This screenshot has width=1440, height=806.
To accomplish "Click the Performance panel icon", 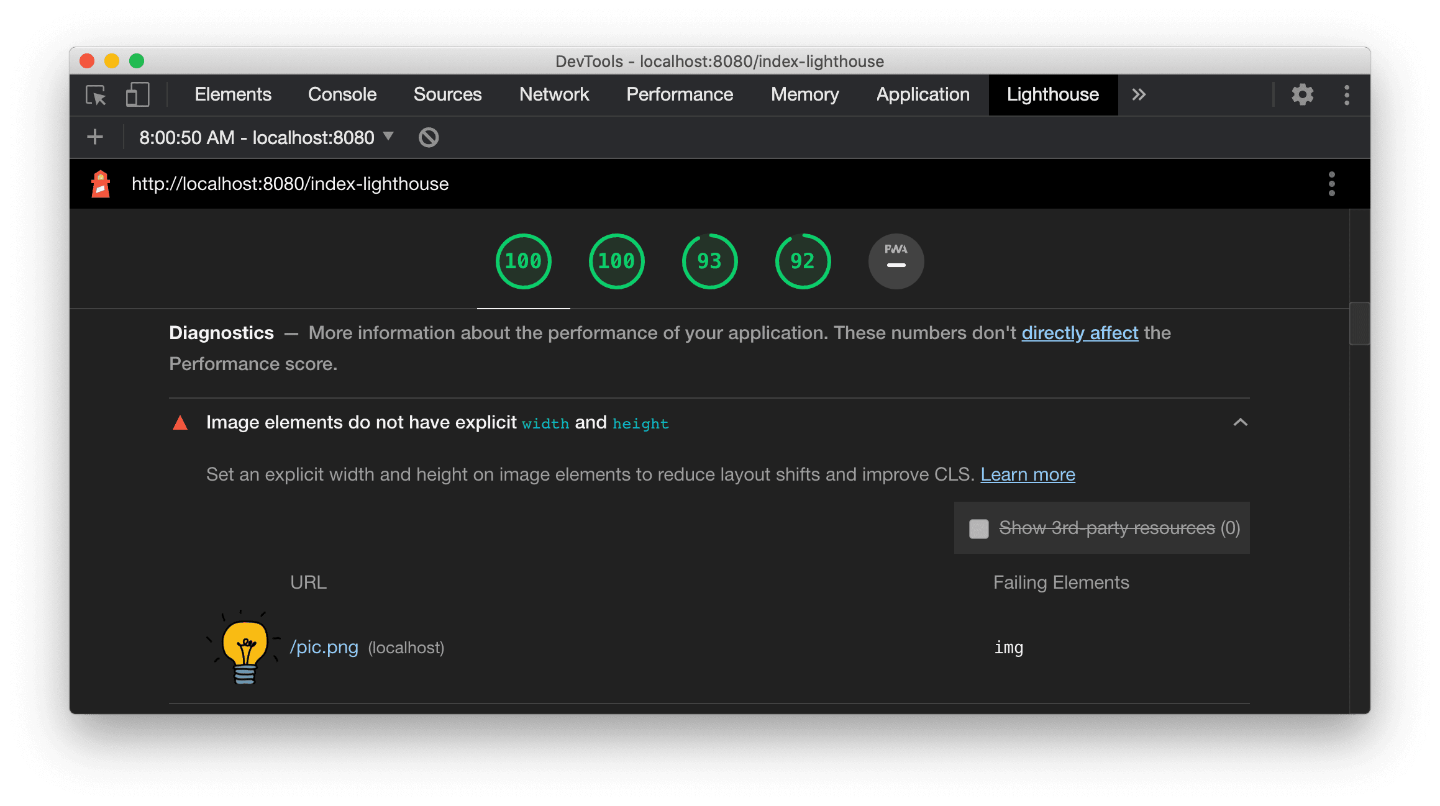I will (680, 93).
